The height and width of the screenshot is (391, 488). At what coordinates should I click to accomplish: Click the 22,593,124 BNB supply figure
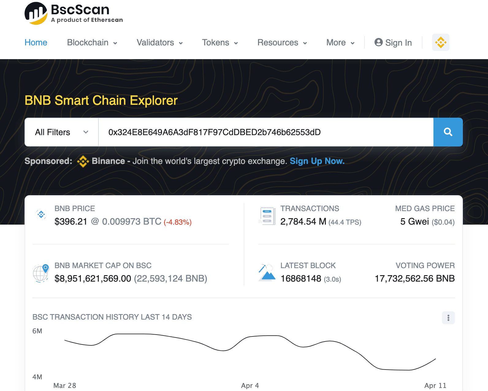tap(170, 279)
